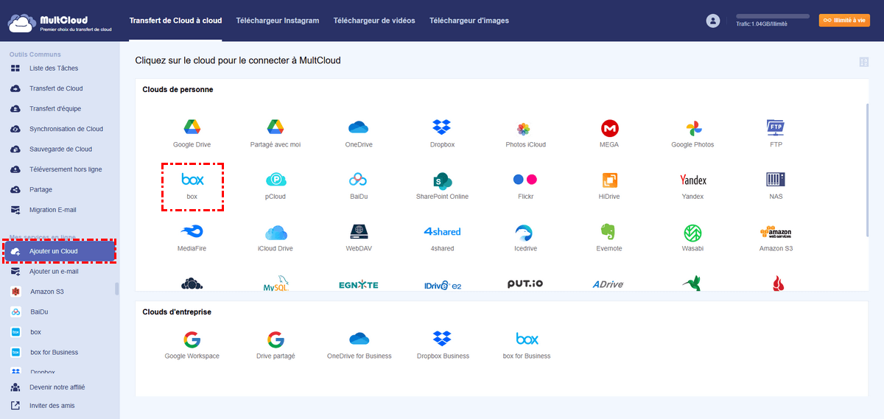This screenshot has width=884, height=419.
Task: Select the put.io service
Action: [x=525, y=284]
